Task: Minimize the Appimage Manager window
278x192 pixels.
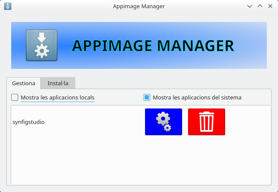Action: (250, 6)
